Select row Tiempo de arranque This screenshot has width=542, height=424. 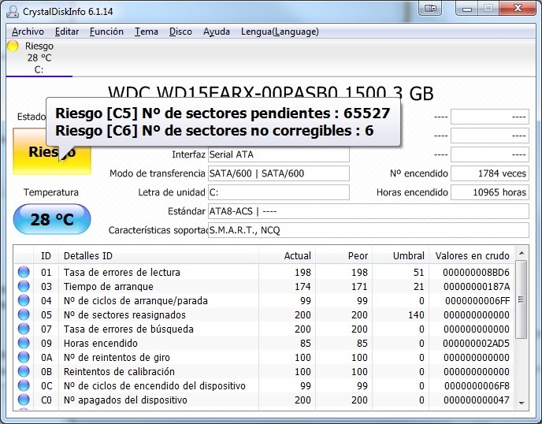click(x=264, y=286)
